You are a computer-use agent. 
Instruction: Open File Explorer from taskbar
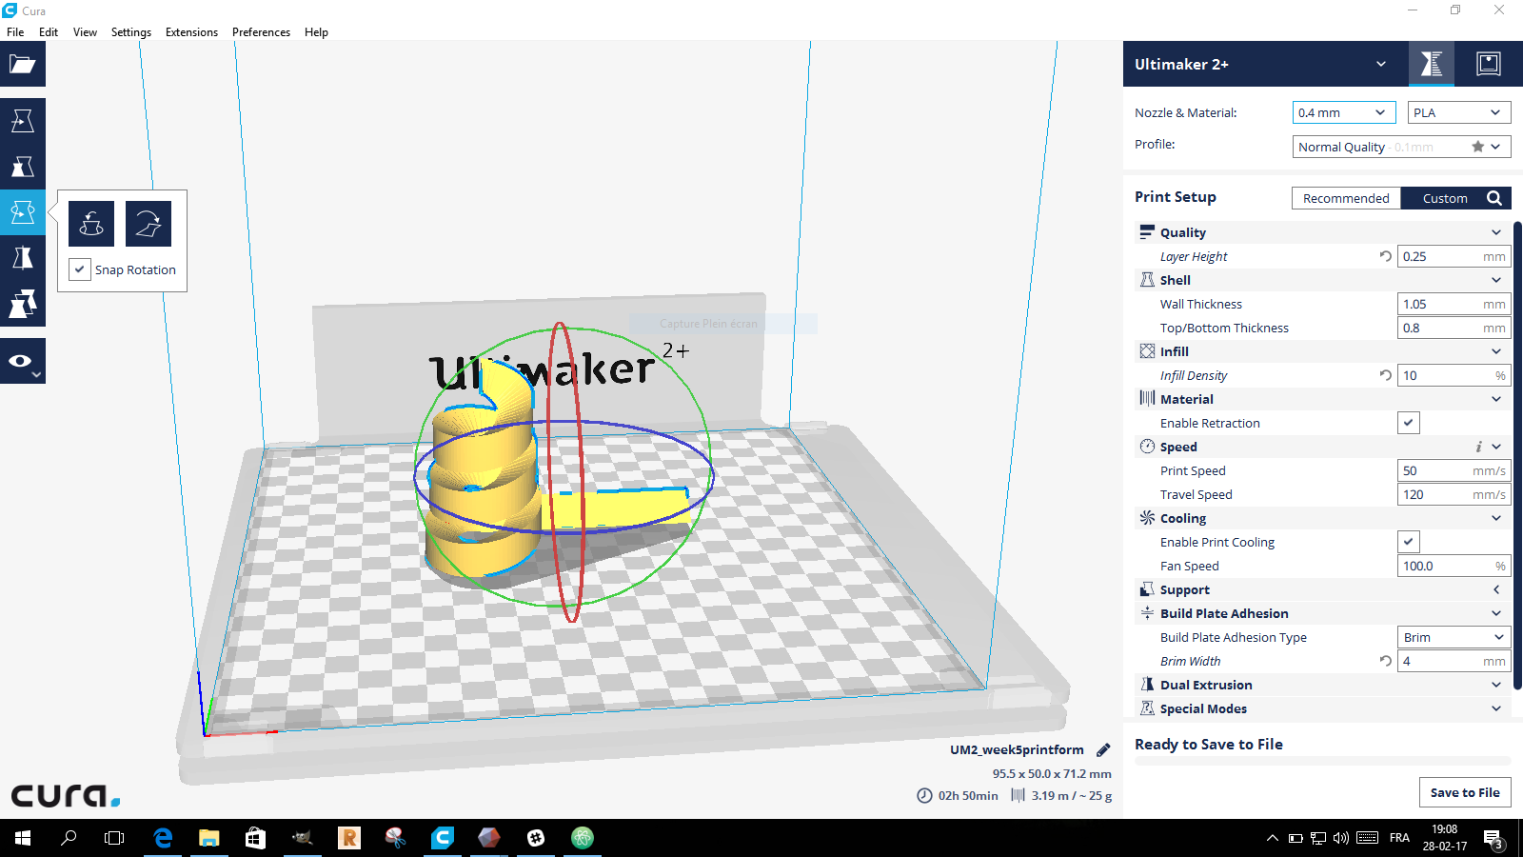[208, 838]
